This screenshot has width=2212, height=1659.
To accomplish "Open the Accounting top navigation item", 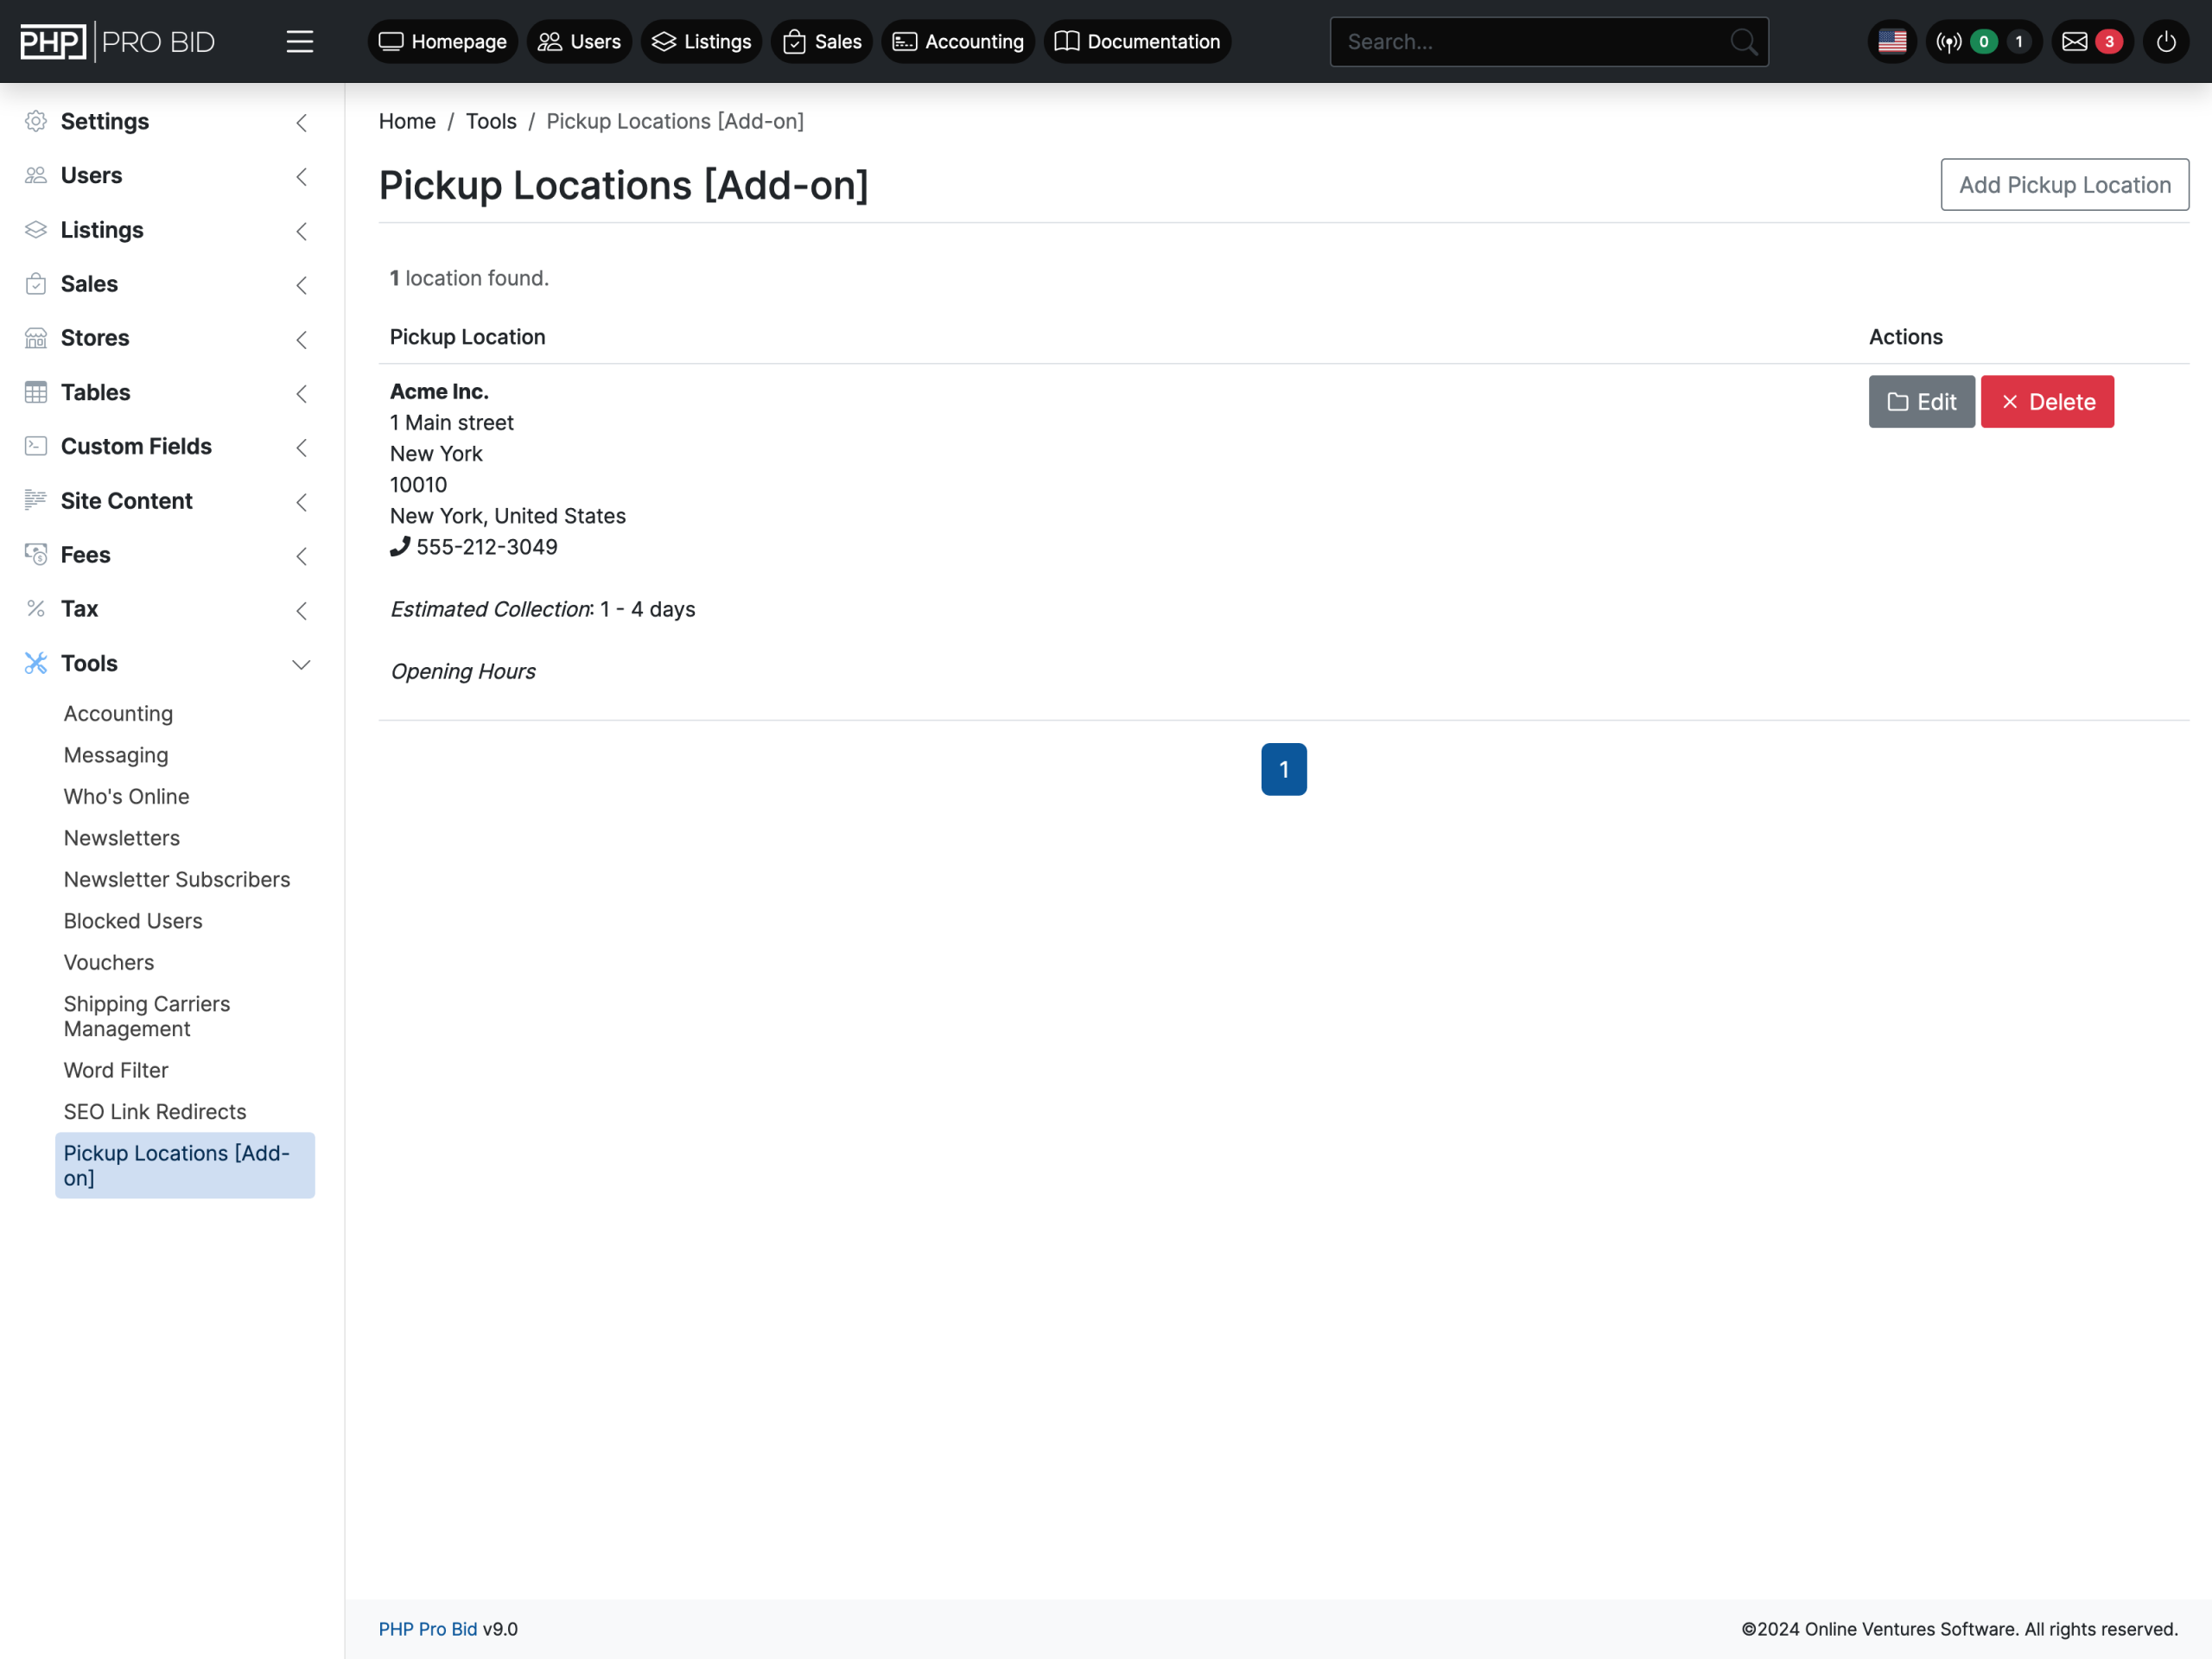I will pyautogui.click(x=958, y=42).
